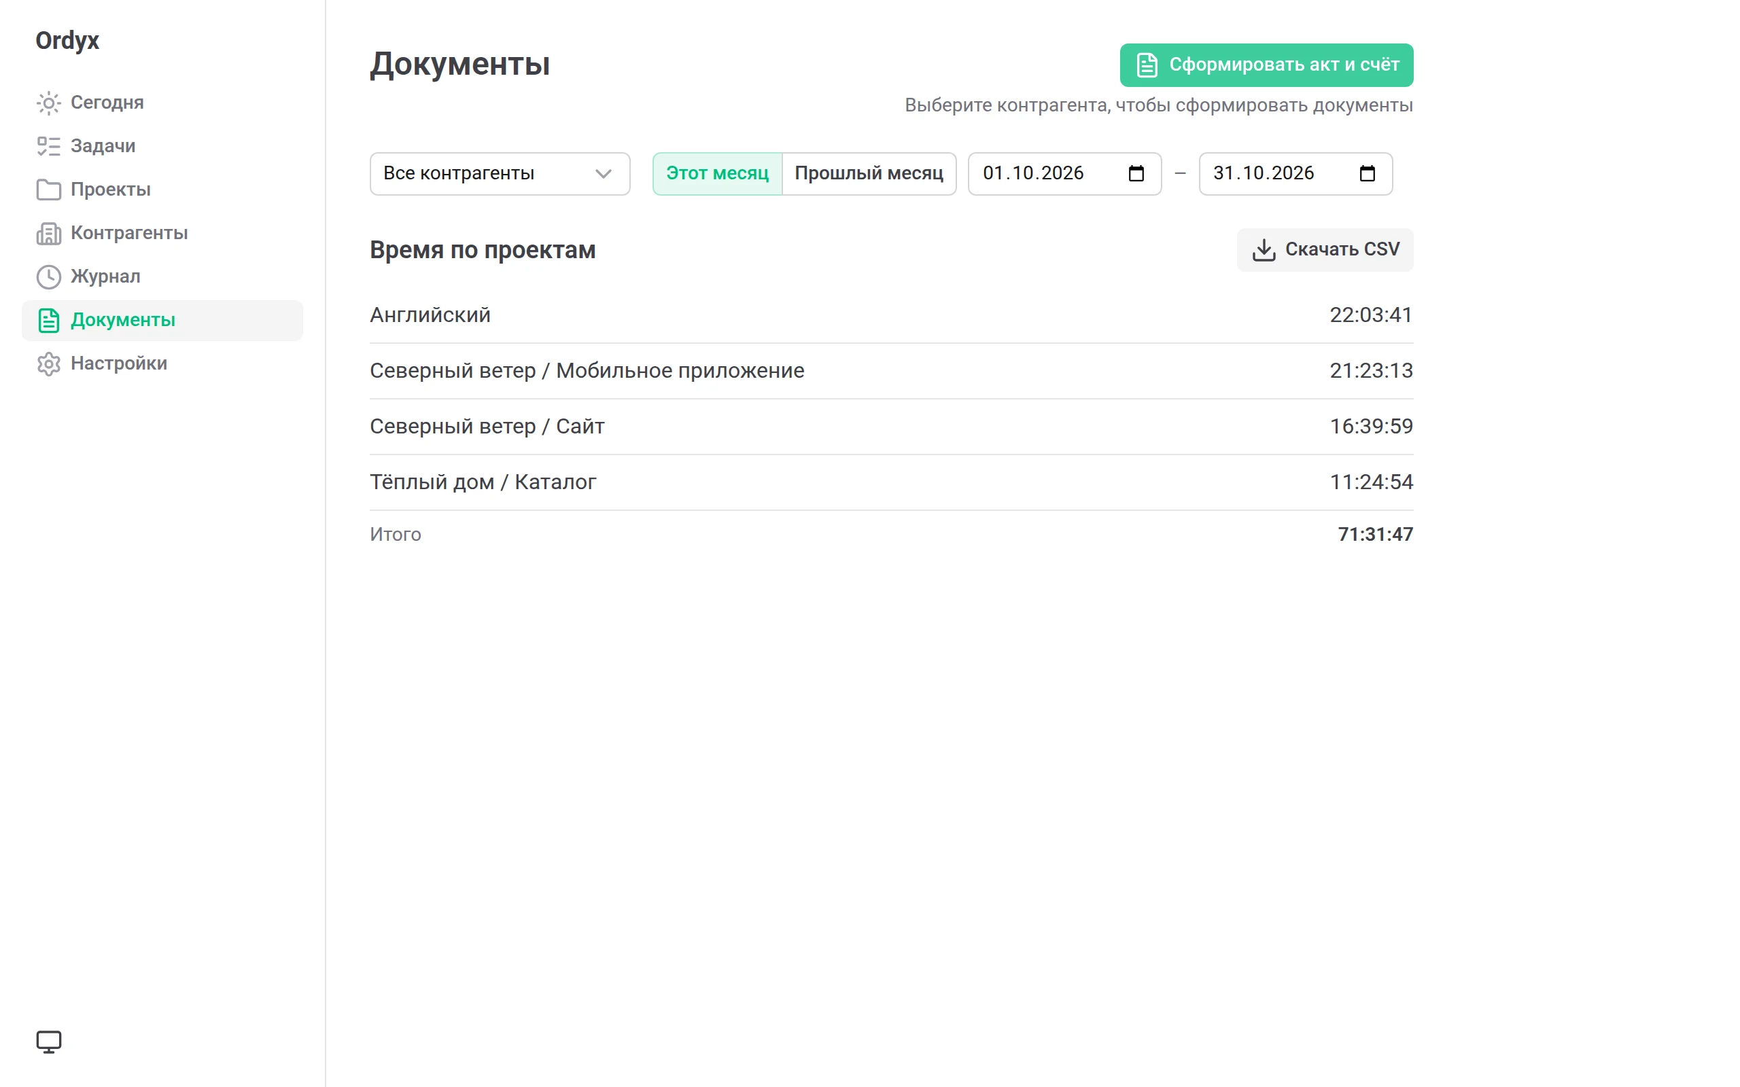The width and height of the screenshot is (1740, 1087).
Task: Open calendar picker for end date 31.10.2026
Action: [x=1367, y=173]
